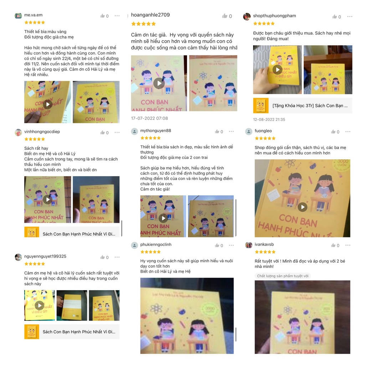Open options menu for mythonguyen88 review
This screenshot has width=365, height=365.
pos(231,132)
